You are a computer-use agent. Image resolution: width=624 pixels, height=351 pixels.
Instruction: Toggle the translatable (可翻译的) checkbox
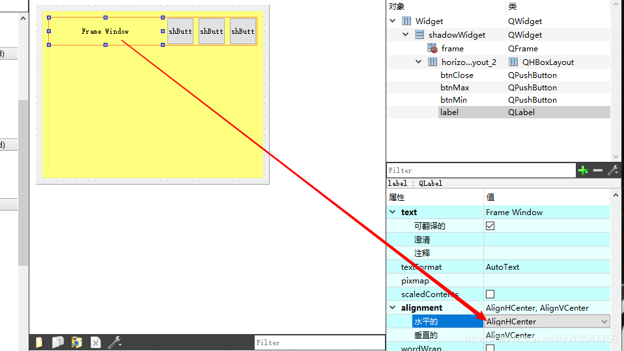point(490,226)
